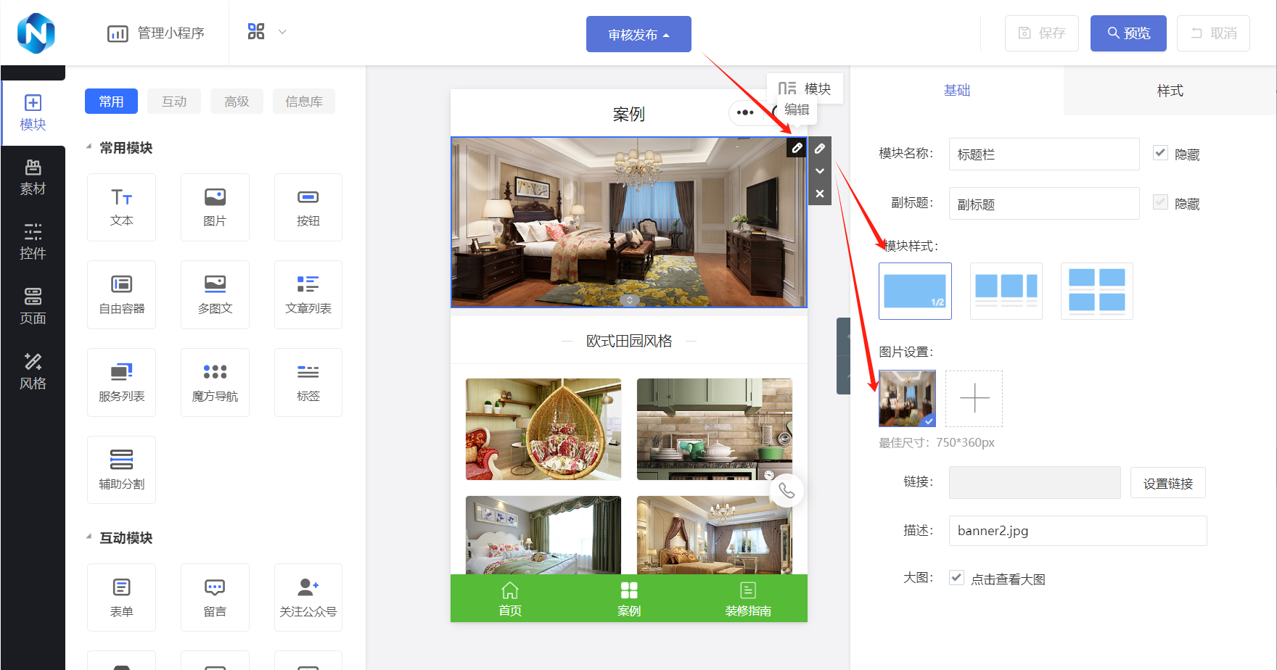Select the banner2.jpg image thumbnail
The width and height of the screenshot is (1277, 670).
907,398
